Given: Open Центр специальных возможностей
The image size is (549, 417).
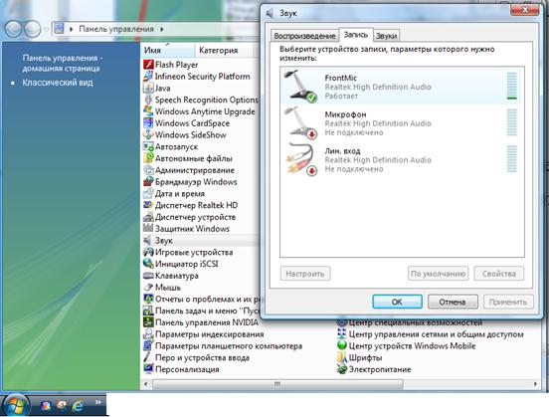Looking at the screenshot, I should coord(410,322).
